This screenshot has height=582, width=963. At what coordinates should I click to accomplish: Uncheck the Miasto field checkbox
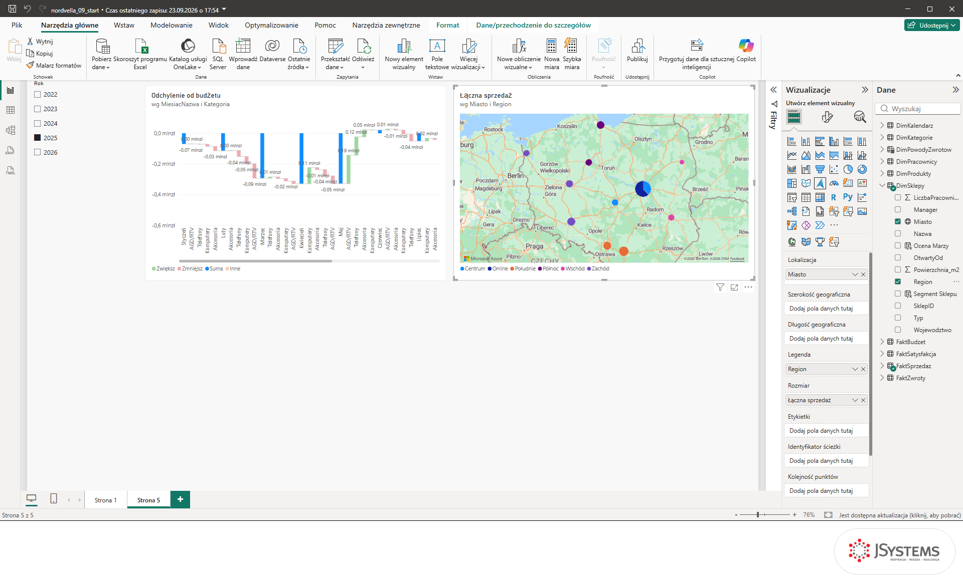pos(898,221)
